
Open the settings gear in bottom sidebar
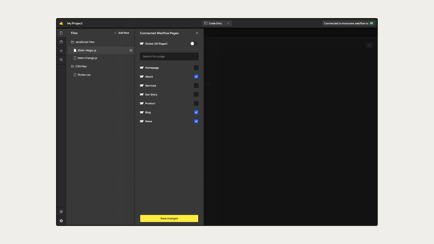tap(61, 212)
